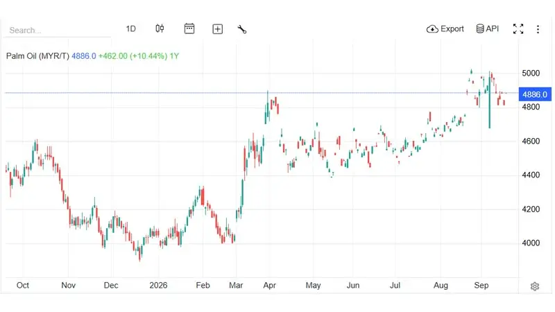Open the calendar date range picker

[x=189, y=28]
